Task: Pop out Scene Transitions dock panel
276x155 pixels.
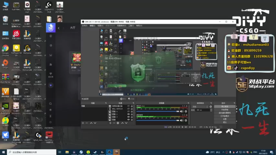Action: [211, 103]
